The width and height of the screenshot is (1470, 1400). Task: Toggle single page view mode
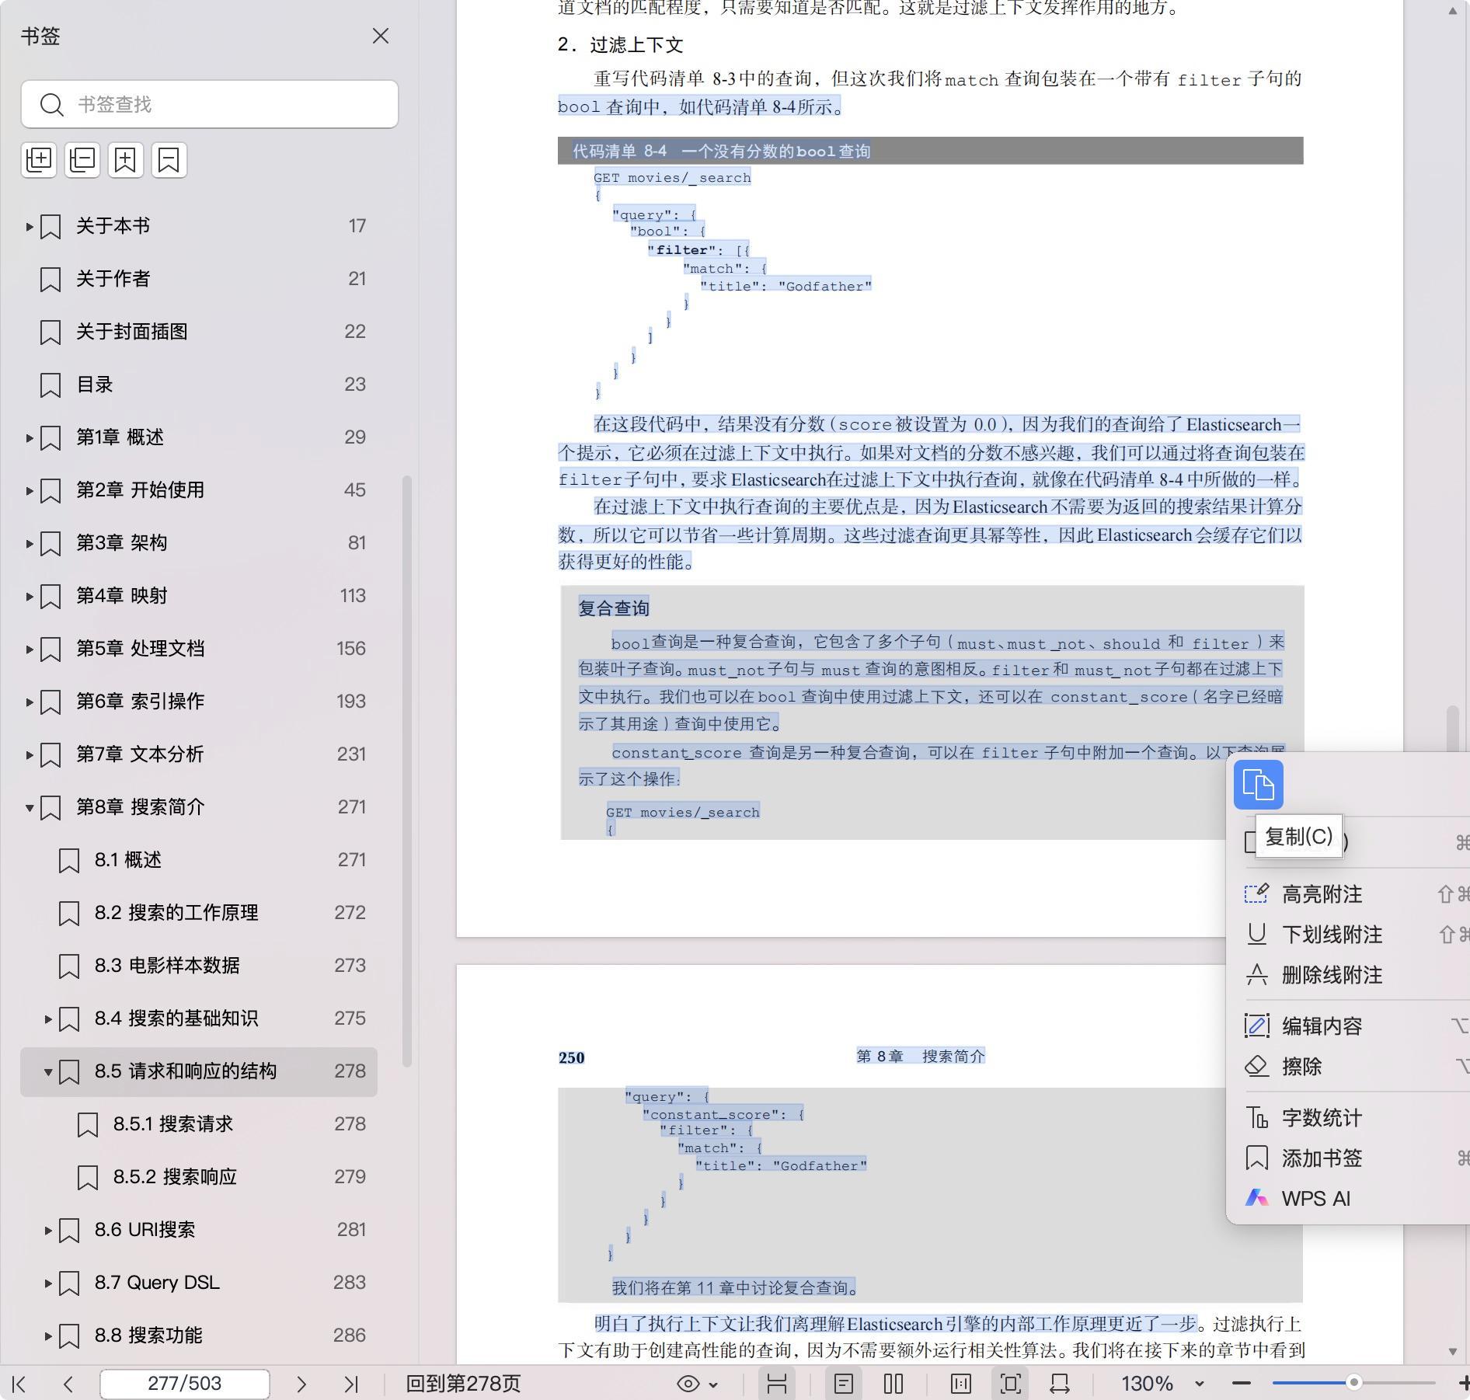click(844, 1384)
